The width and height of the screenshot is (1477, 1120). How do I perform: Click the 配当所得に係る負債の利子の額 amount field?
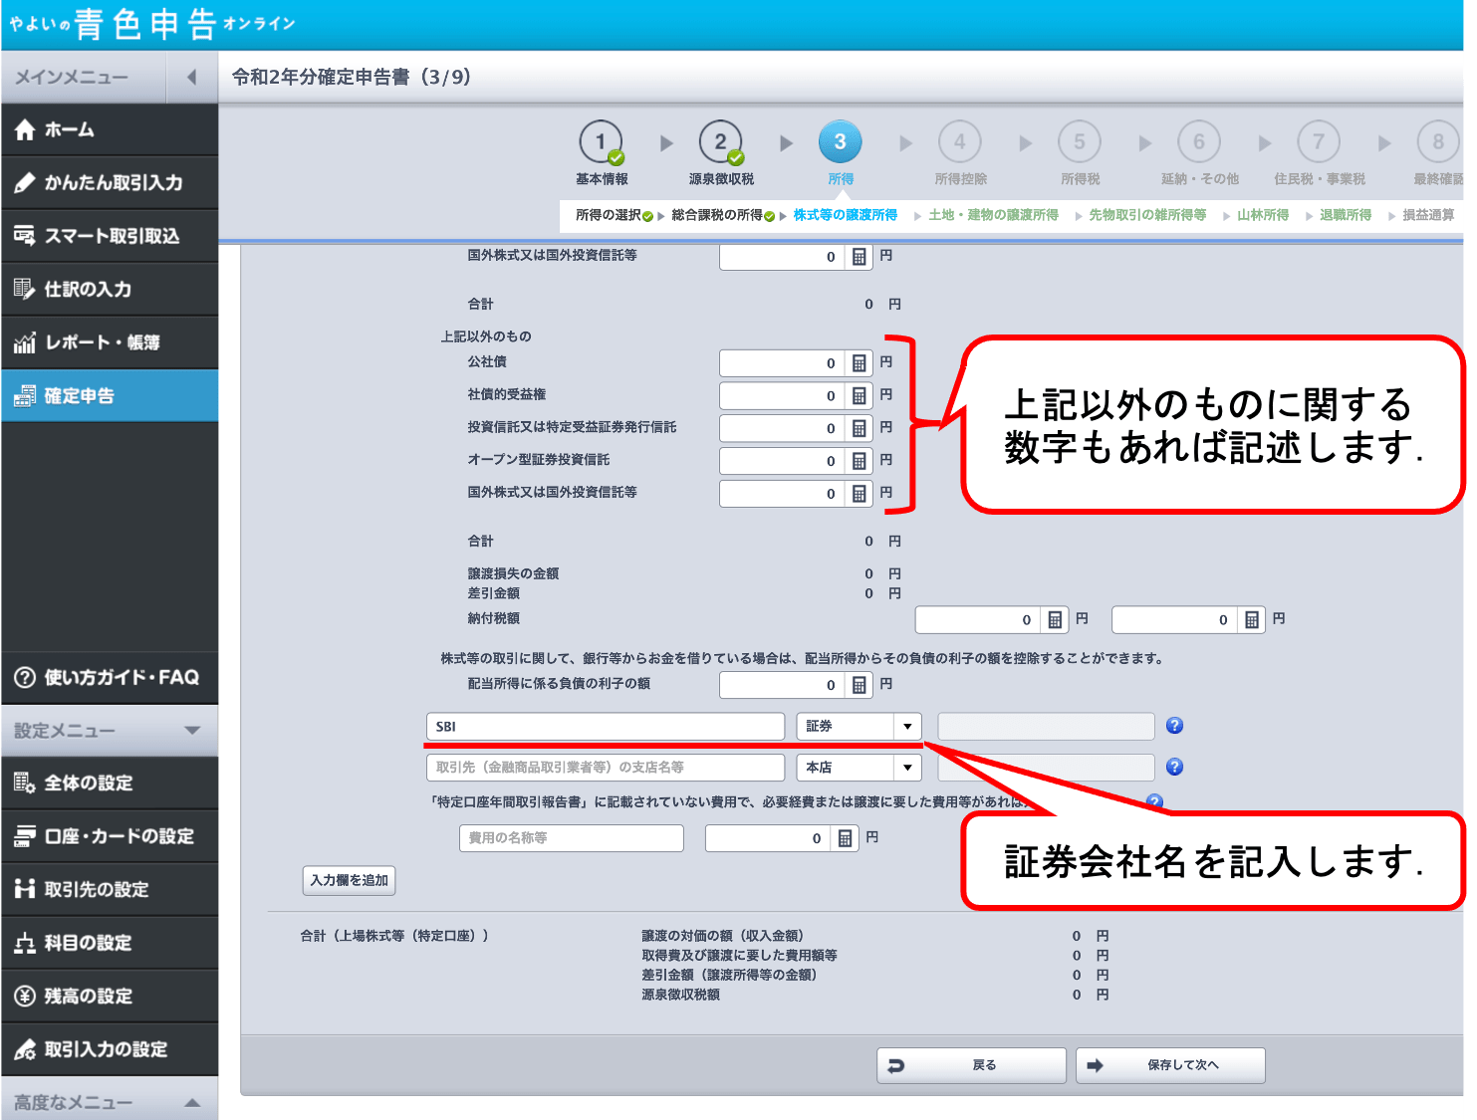(783, 685)
